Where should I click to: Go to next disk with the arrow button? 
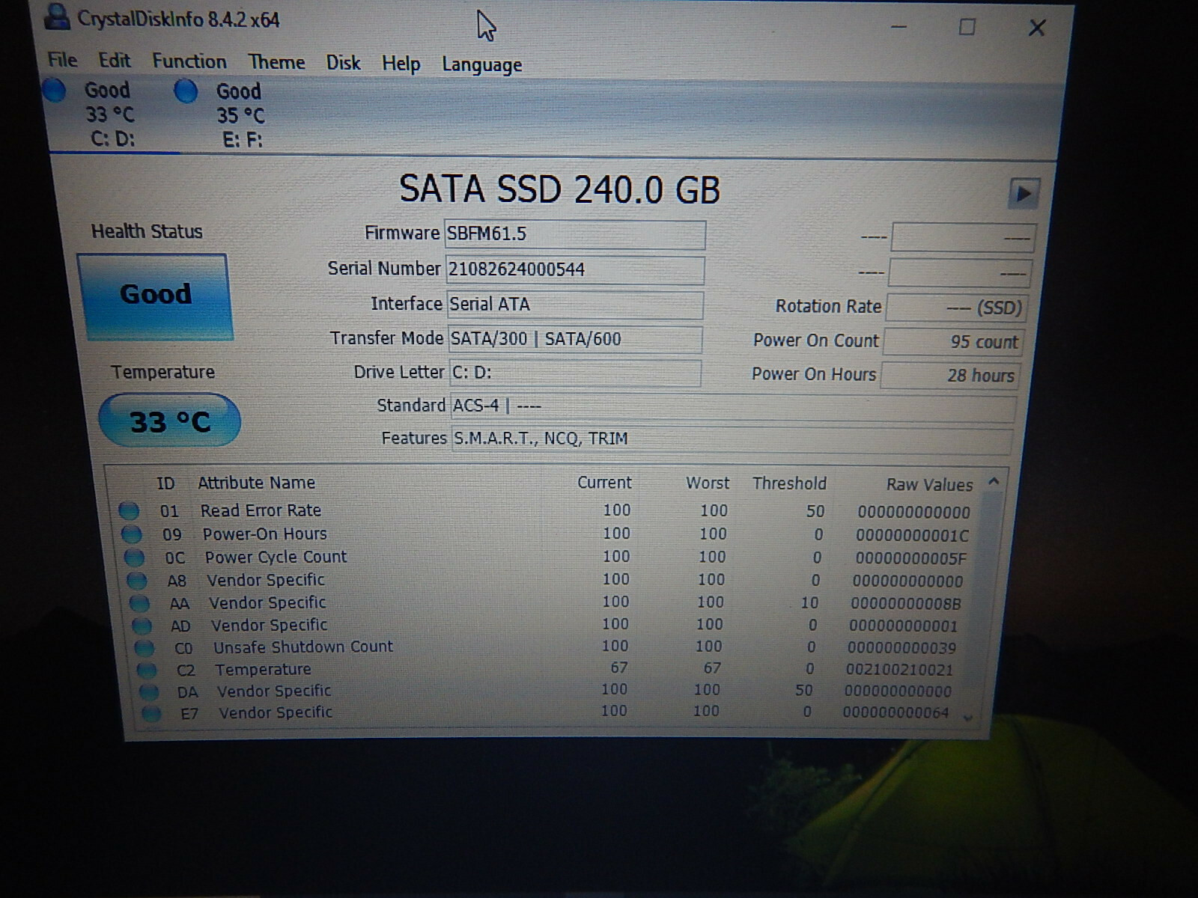(1024, 194)
